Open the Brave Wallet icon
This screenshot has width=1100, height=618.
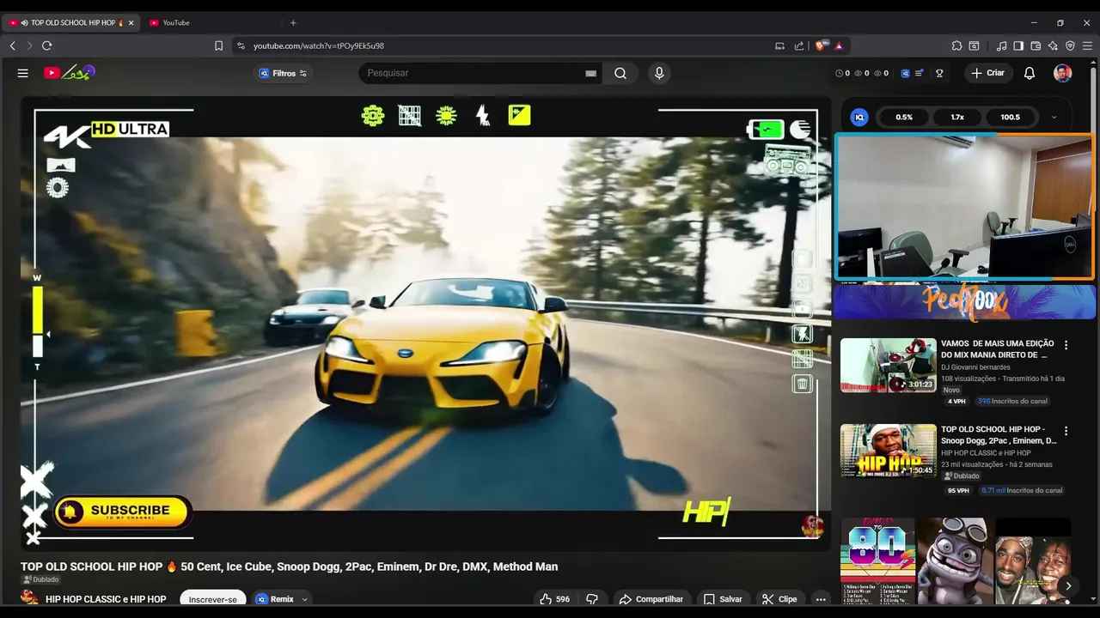1036,45
